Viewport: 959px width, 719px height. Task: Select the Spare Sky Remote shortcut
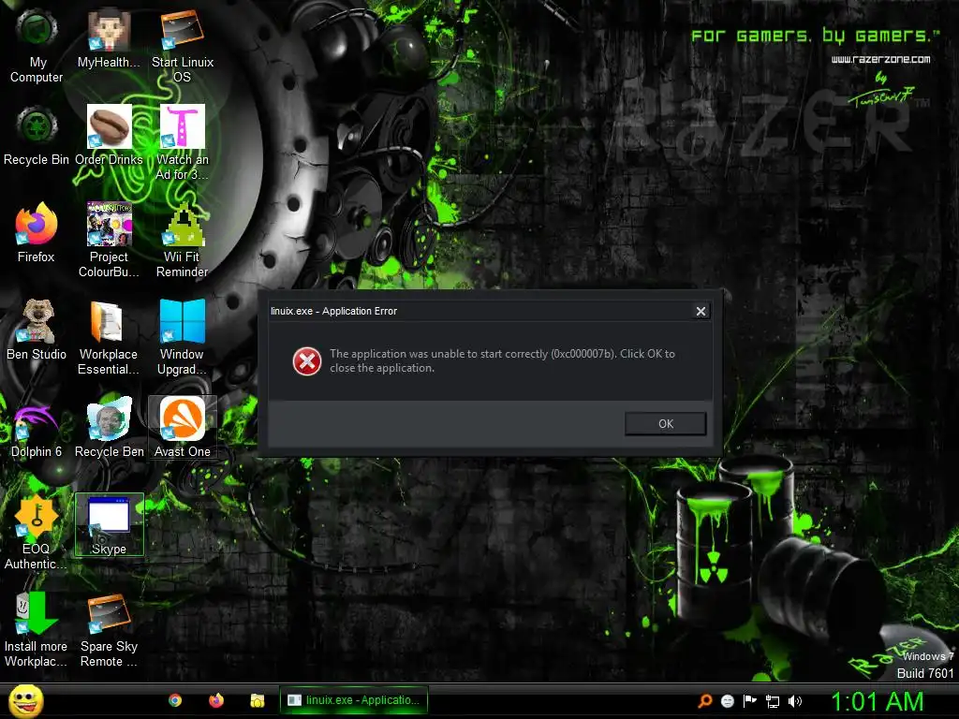(x=109, y=630)
